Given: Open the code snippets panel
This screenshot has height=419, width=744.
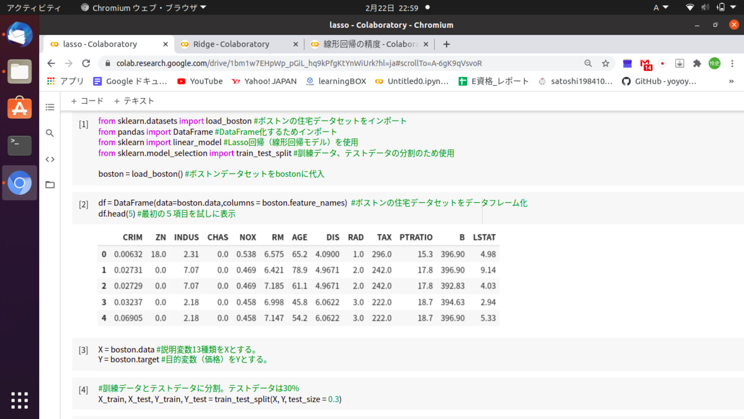Looking at the screenshot, I should click(x=50, y=159).
